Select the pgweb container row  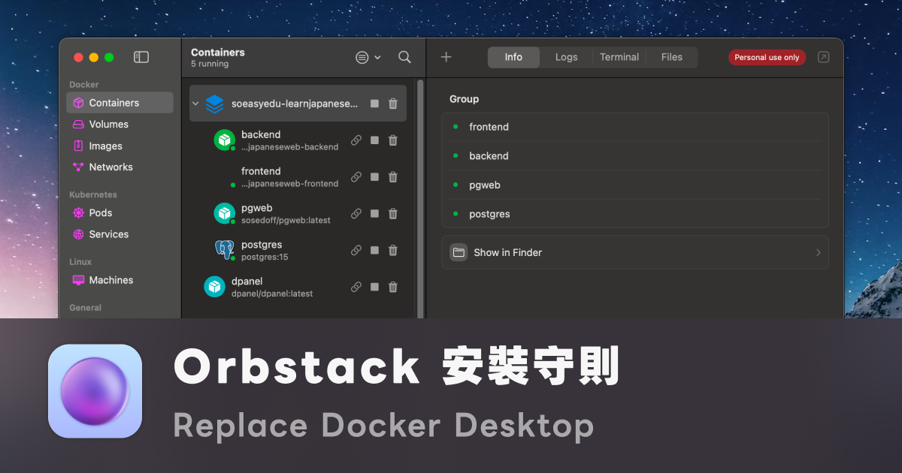click(298, 214)
